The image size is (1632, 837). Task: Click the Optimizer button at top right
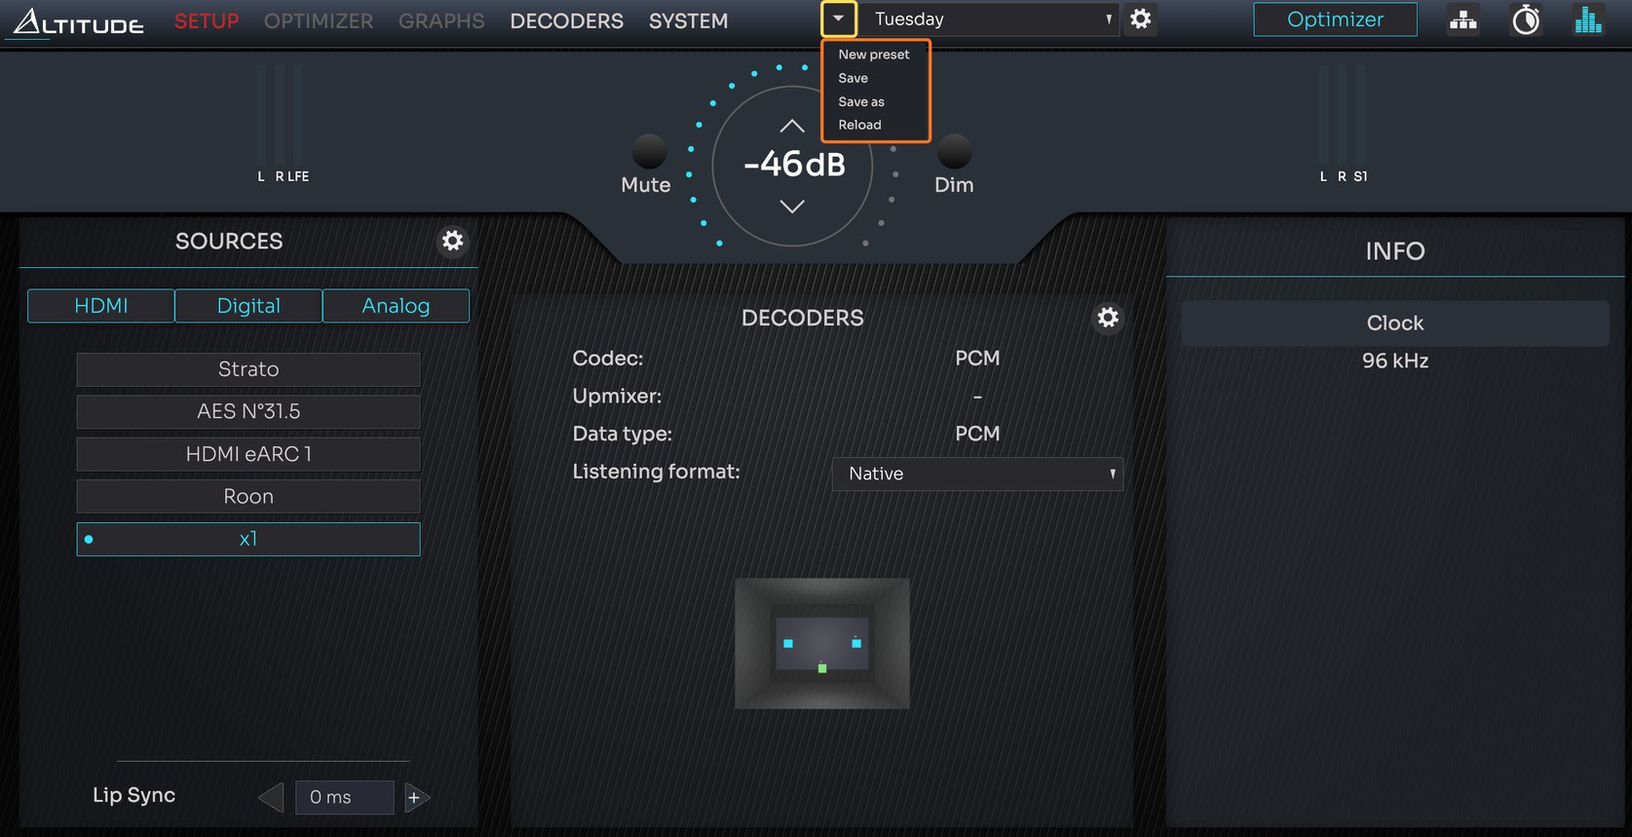[1335, 19]
